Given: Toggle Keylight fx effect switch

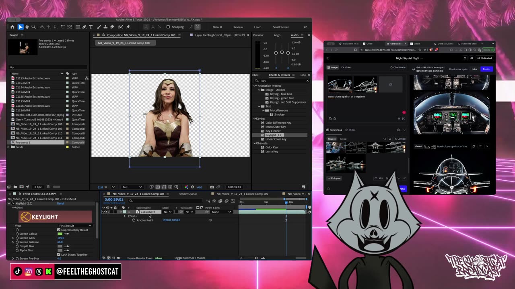Looking at the screenshot, I should click(12, 204).
